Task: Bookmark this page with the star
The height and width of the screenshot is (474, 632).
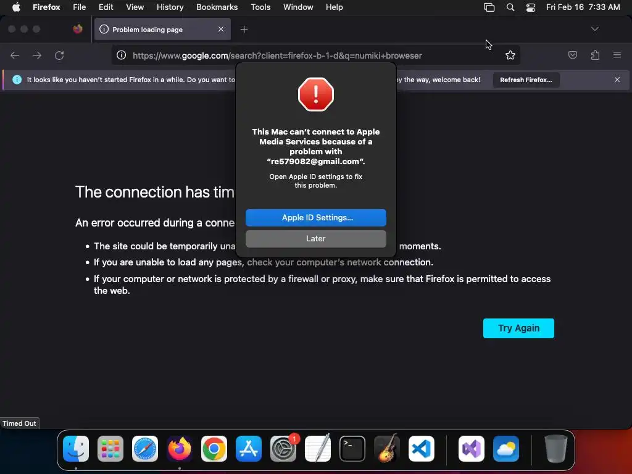Action: [x=510, y=55]
